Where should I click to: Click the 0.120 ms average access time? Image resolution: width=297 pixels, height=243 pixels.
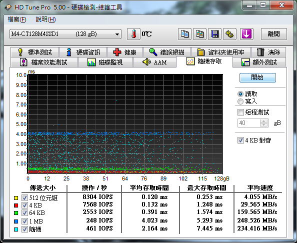coord(154,197)
